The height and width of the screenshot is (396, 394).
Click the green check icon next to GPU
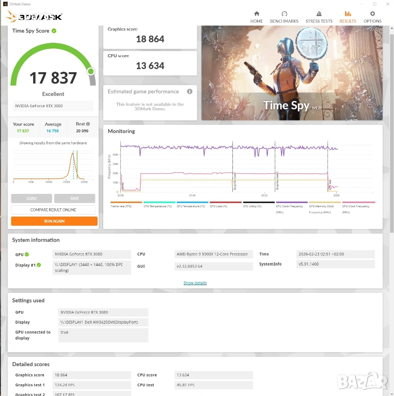click(x=27, y=254)
